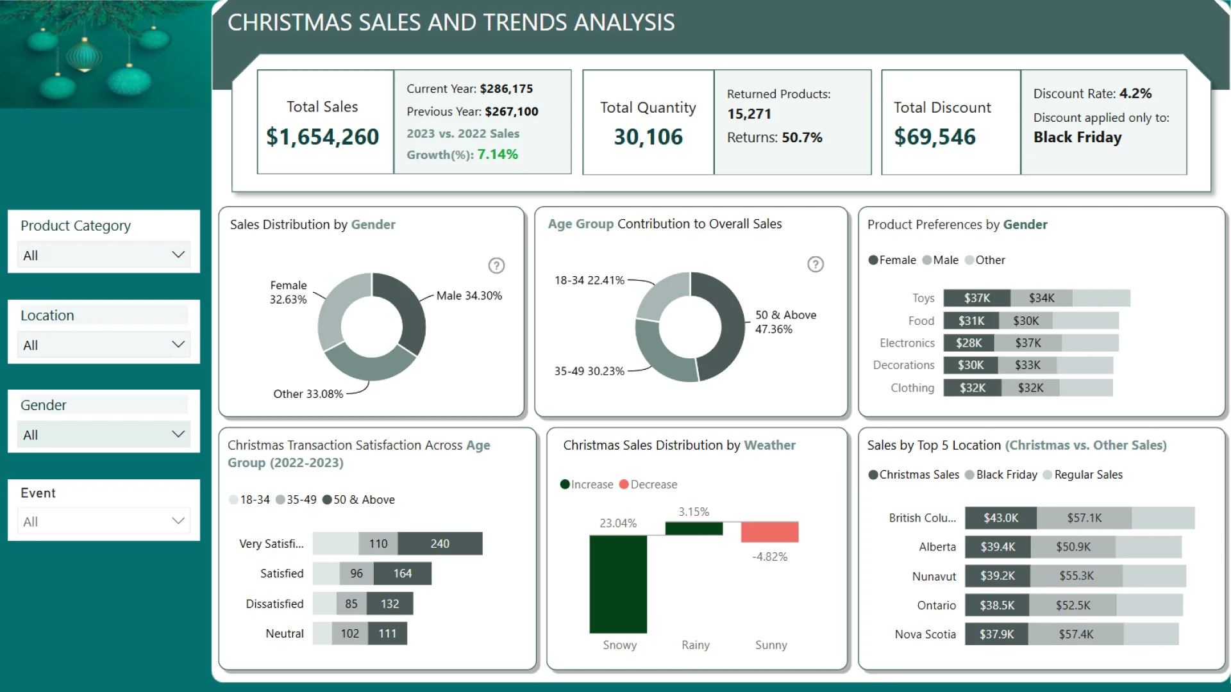The height and width of the screenshot is (692, 1231).
Task: Select the 18-34 legend item in satisfaction chart
Action: pyautogui.click(x=249, y=500)
